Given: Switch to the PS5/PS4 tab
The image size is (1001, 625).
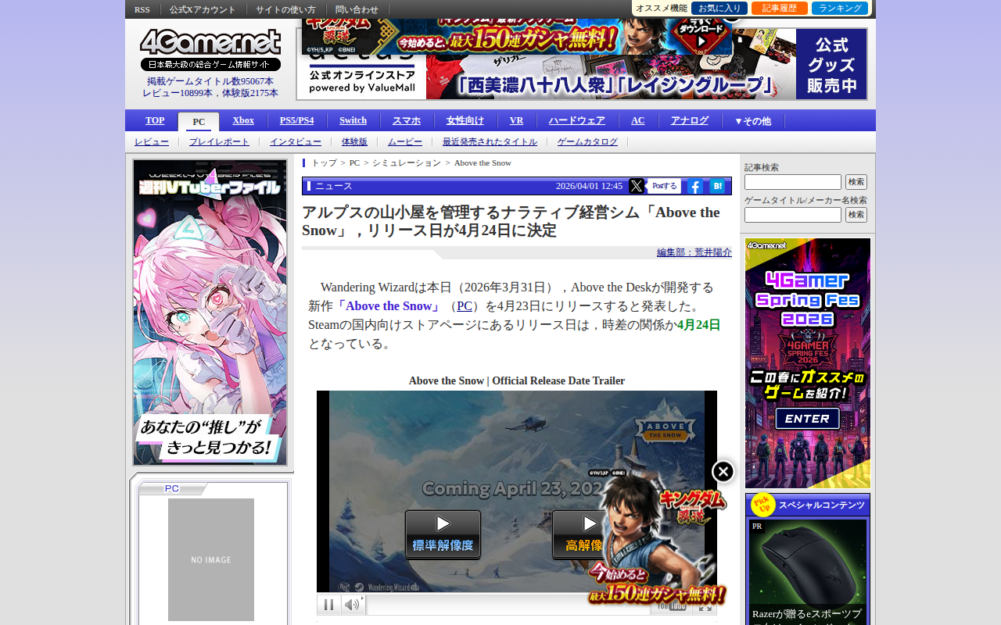Looking at the screenshot, I should 297,120.
